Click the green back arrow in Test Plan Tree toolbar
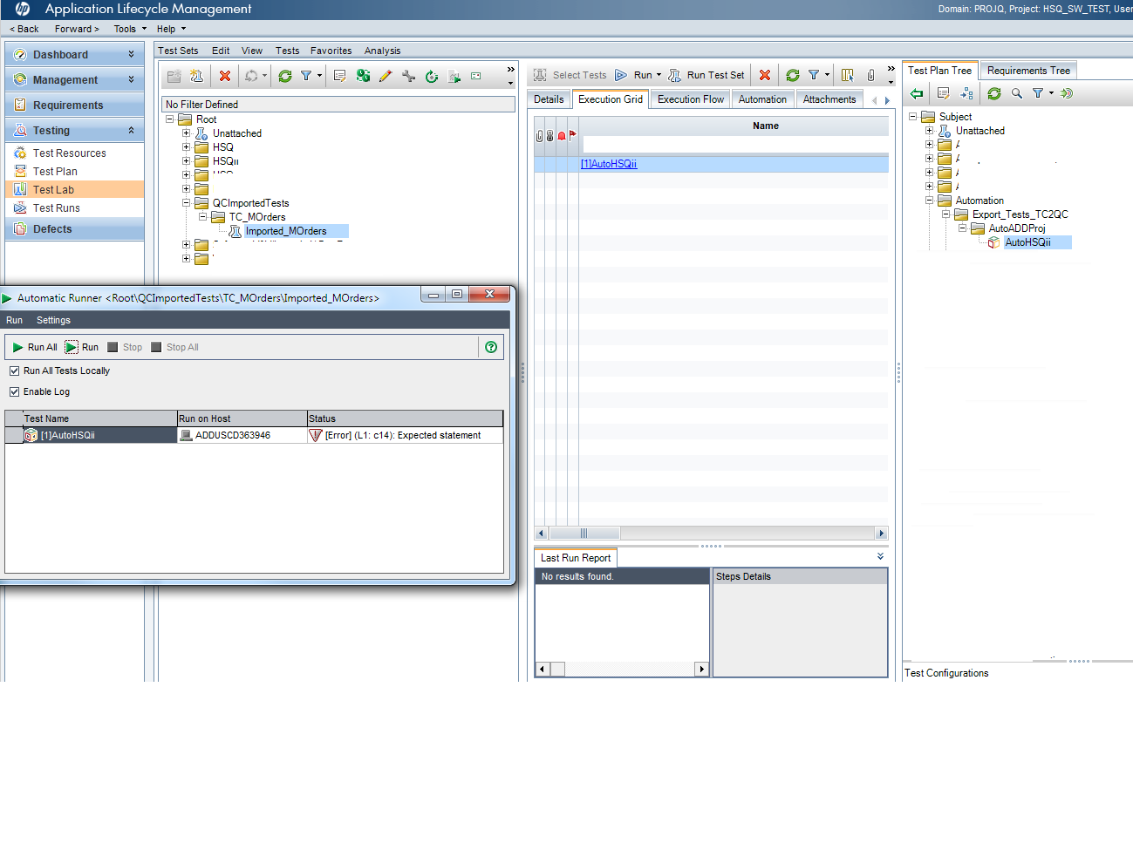The image size is (1133, 857). [916, 93]
